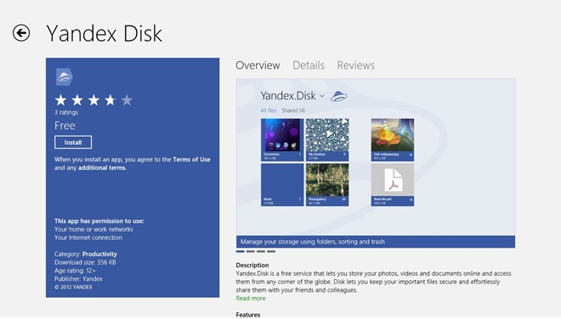Click the third rating star
This screenshot has width=561, height=319.
coord(93,100)
